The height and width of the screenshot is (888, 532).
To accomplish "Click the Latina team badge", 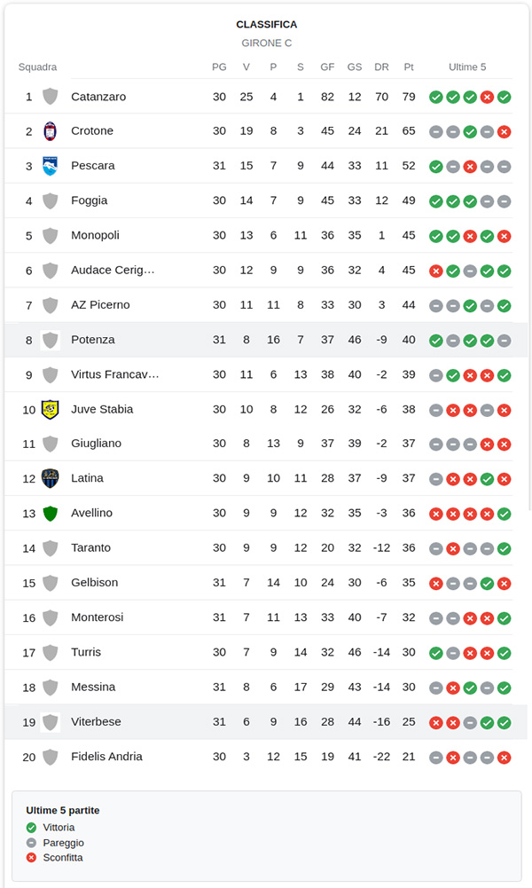I will (x=51, y=478).
